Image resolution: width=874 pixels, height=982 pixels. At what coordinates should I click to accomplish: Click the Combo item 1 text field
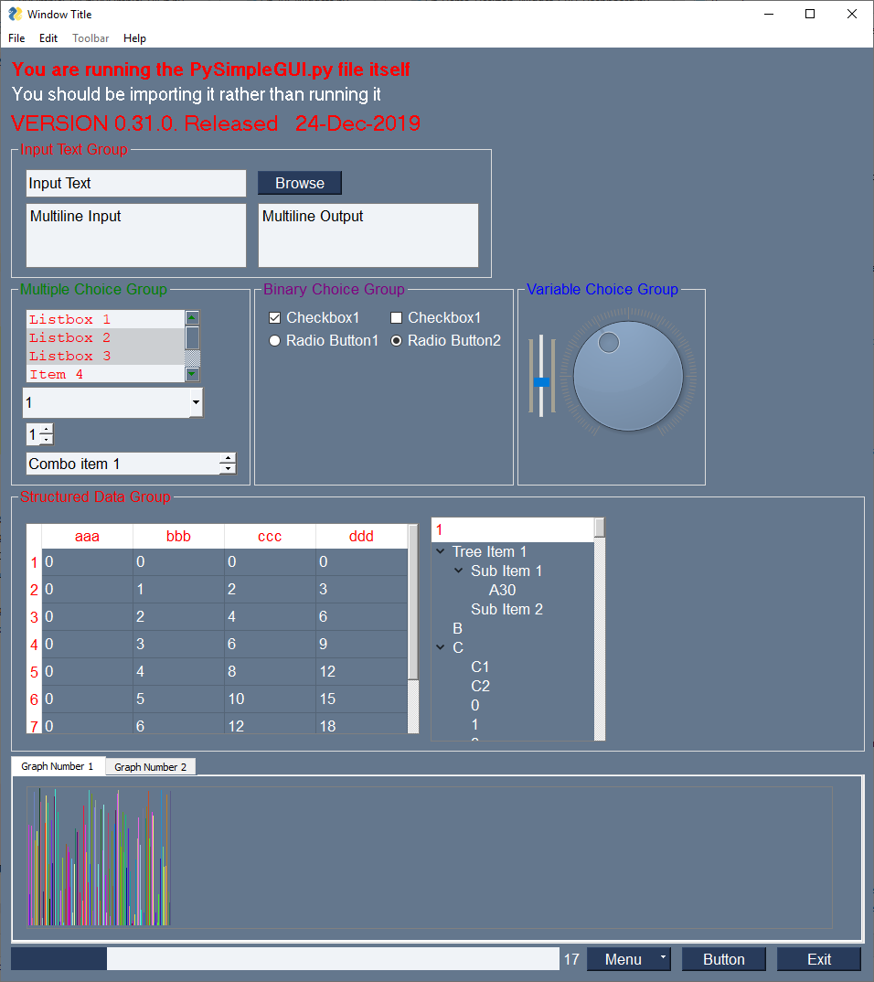pyautogui.click(x=123, y=464)
